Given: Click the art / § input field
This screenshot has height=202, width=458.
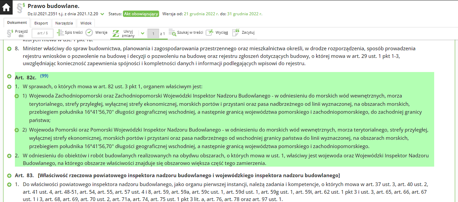Looking at the screenshot, I should tap(42, 33).
